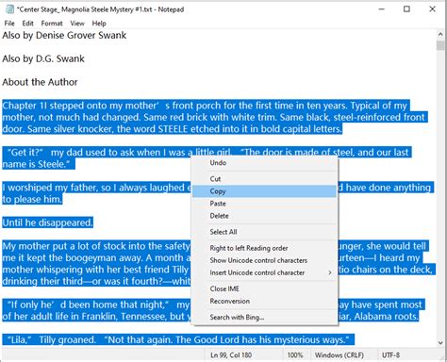This screenshot has height=362, width=447.
Task: Choose Close IME in the context menu
Action: pyautogui.click(x=265, y=288)
